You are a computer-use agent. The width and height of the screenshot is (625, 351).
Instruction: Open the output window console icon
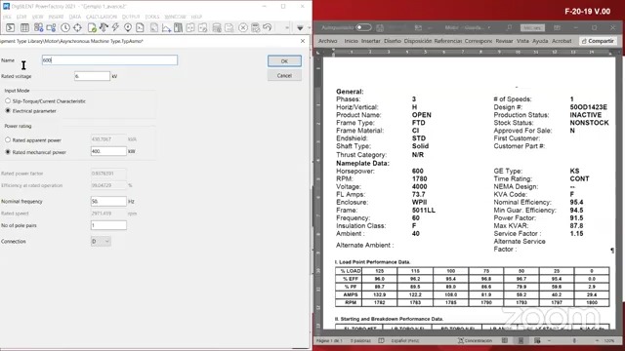(x=11, y=27)
